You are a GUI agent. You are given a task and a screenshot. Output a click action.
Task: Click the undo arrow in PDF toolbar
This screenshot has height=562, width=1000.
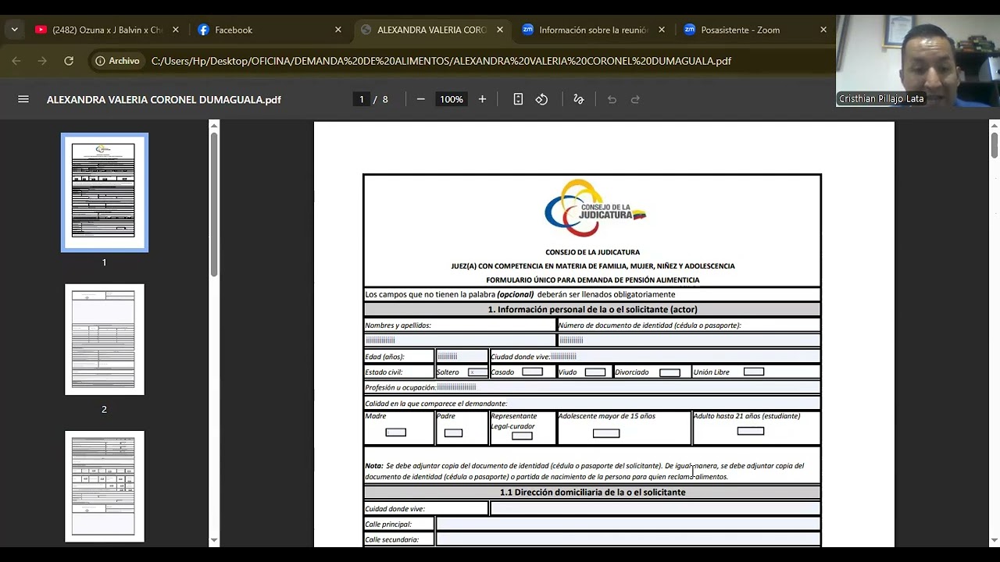[x=612, y=99]
